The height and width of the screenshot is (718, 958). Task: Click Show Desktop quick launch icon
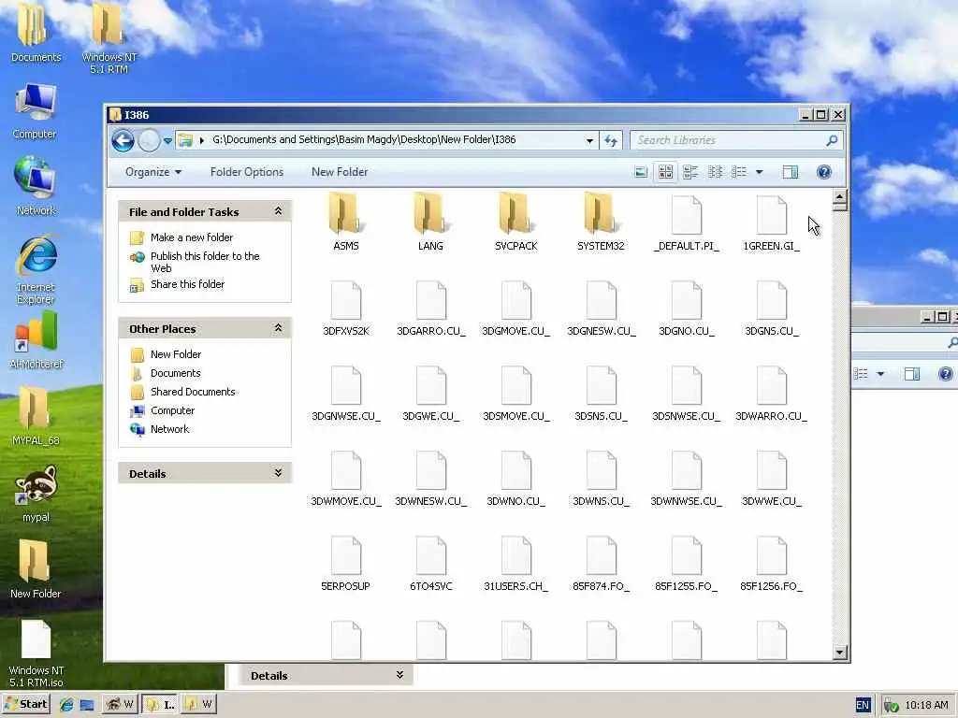87,705
